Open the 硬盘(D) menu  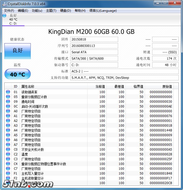click(x=65, y=11)
